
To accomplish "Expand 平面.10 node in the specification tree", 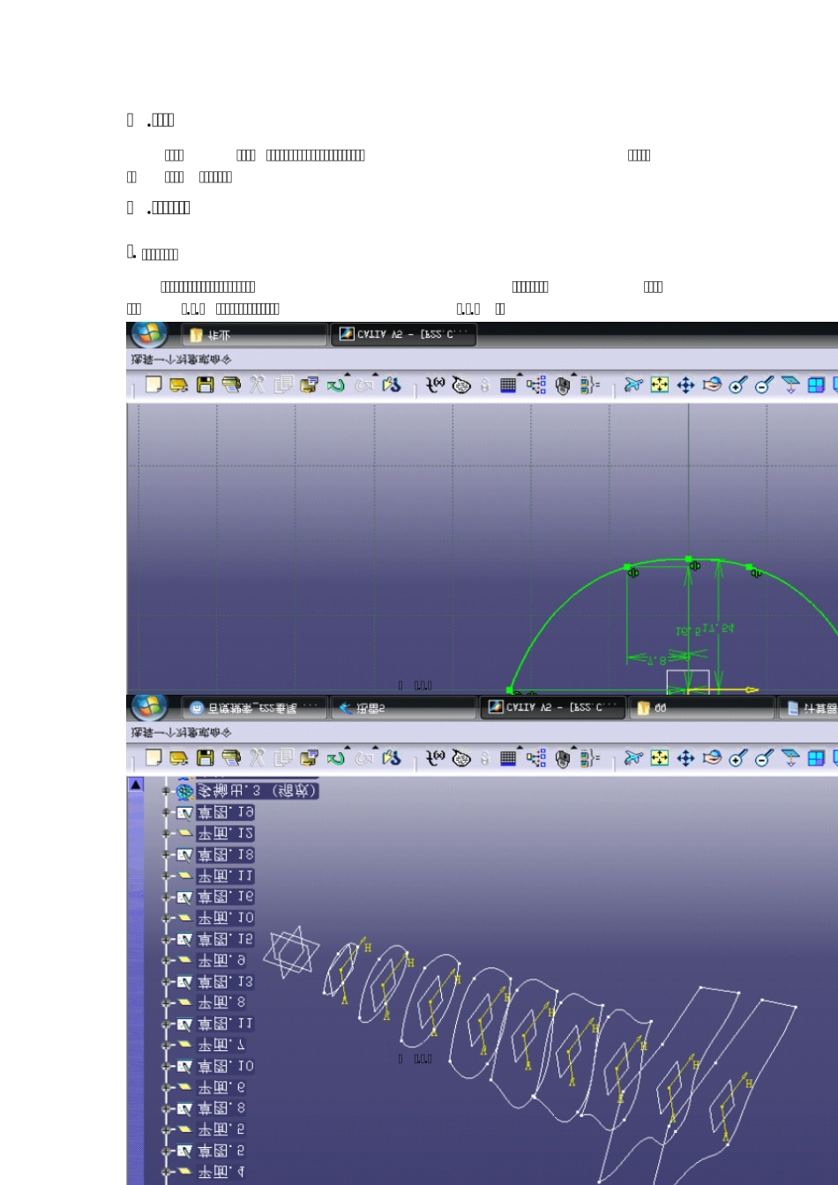I will tap(166, 919).
